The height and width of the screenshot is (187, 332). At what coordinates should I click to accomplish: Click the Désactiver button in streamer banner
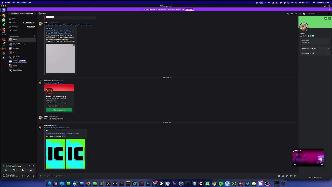click(x=189, y=9)
